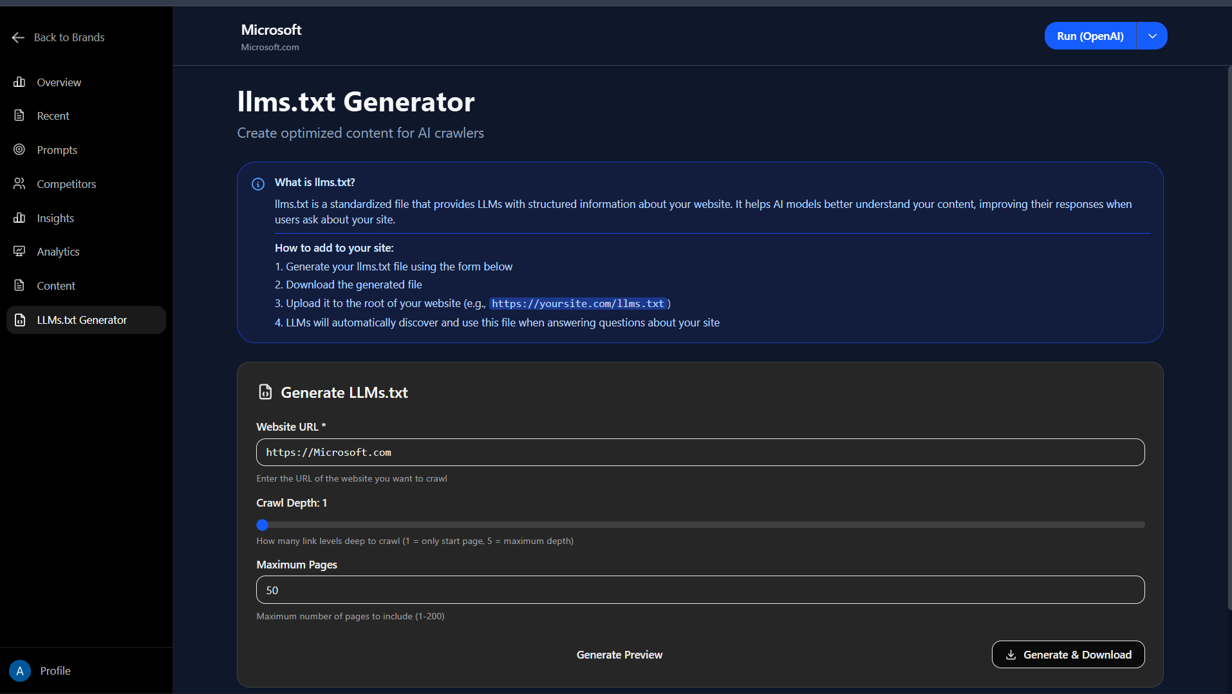Open the Content section
Image resolution: width=1232 pixels, height=694 pixels.
coord(86,286)
